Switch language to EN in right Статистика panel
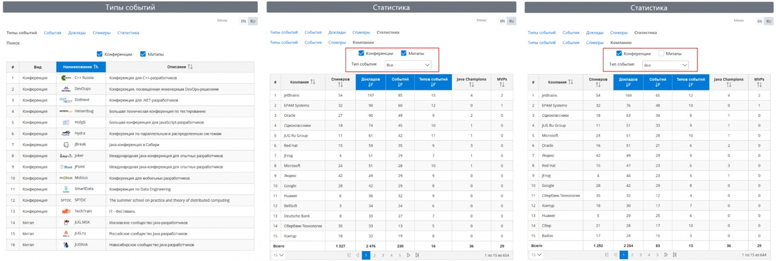This screenshot has width=776, height=261. pos(760,21)
